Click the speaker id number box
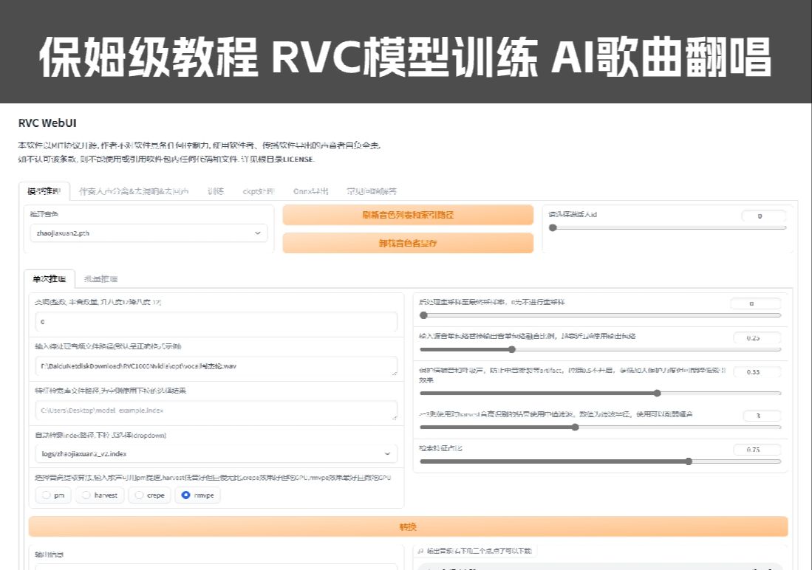The width and height of the screenshot is (812, 570). pyautogui.click(x=763, y=216)
